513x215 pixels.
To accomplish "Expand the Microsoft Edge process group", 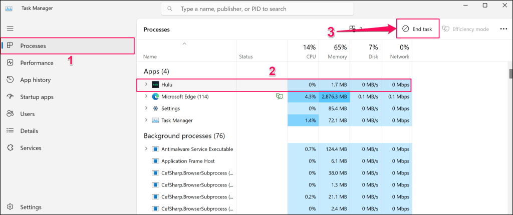I will coord(146,96).
